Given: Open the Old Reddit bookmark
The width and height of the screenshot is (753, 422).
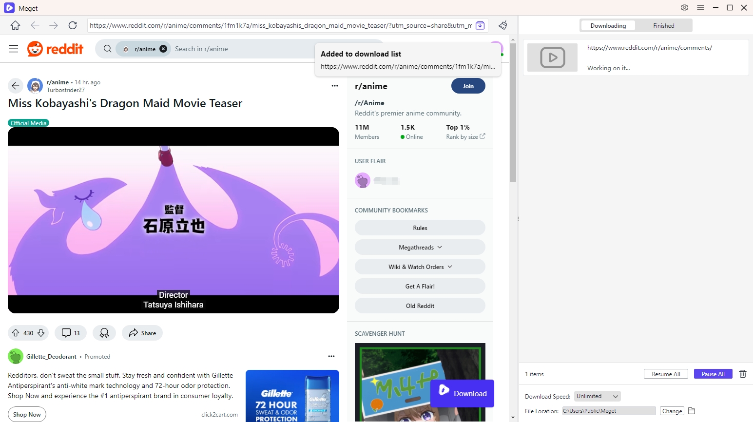Looking at the screenshot, I should coord(420,306).
